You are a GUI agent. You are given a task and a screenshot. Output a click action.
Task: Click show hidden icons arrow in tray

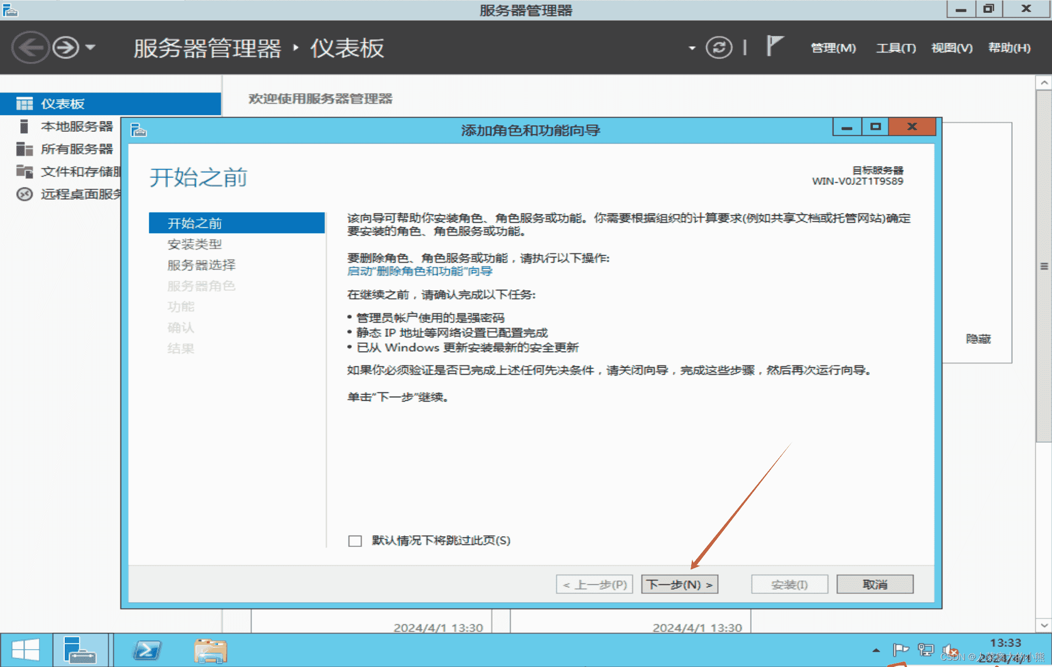[x=876, y=649]
